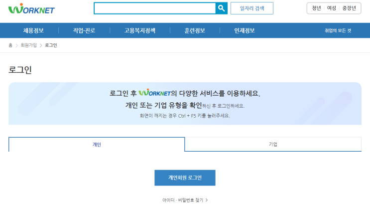Click the Worknet logo in header
Screen dimensions: 370x211
pos(31,8)
